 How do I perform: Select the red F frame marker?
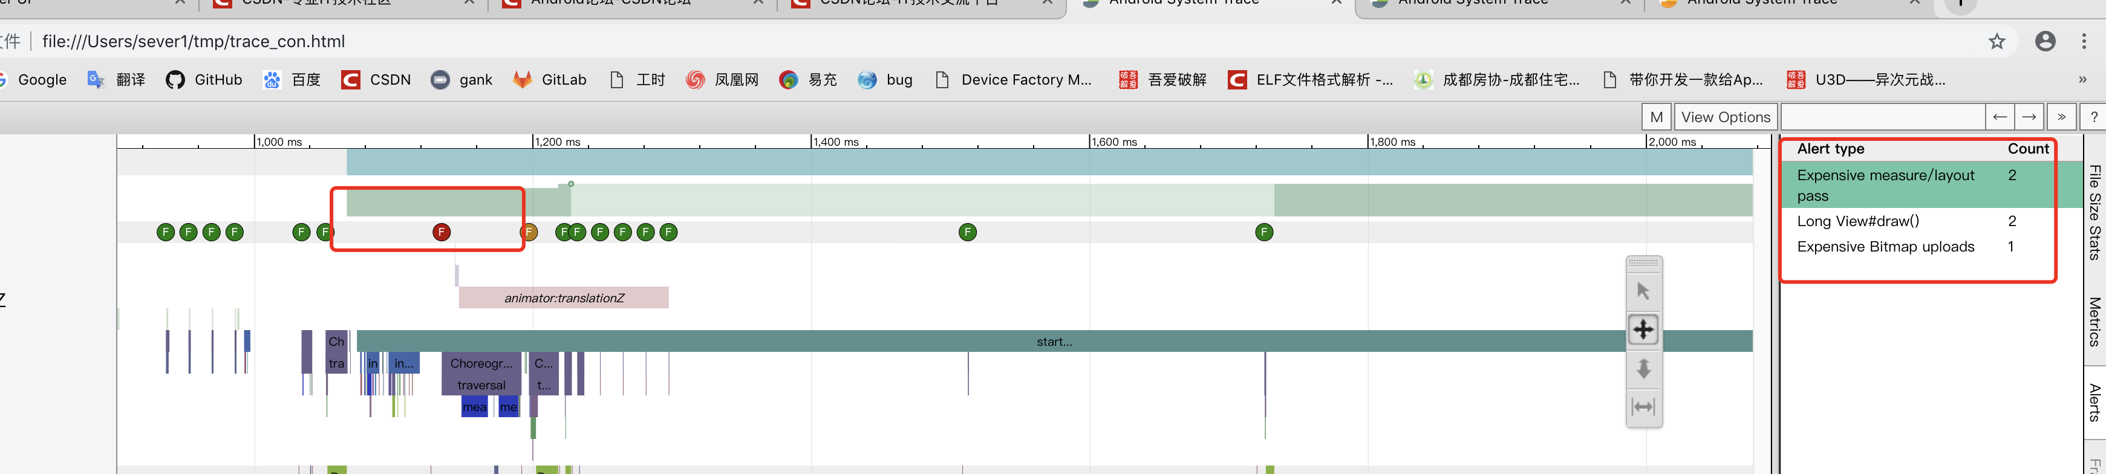[442, 232]
